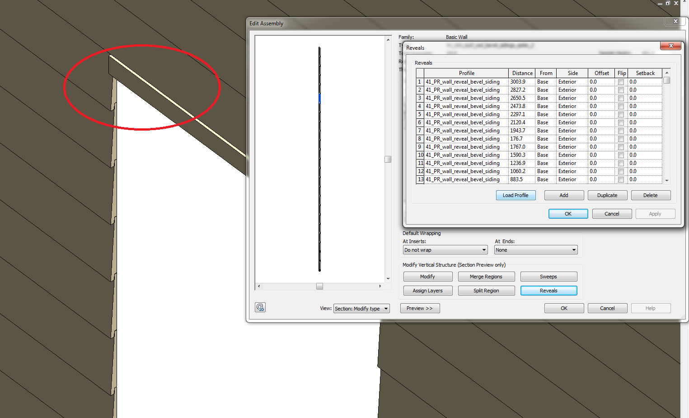
Task: Click the Load Profile button
Action: pyautogui.click(x=516, y=195)
